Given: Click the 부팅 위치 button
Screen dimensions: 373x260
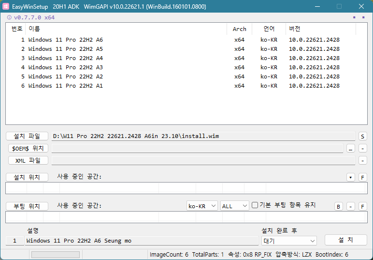Looking at the screenshot, I should click(27, 206).
